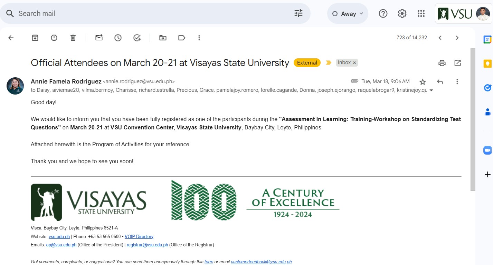
Task: Click the Move to folder icon
Action: click(163, 38)
